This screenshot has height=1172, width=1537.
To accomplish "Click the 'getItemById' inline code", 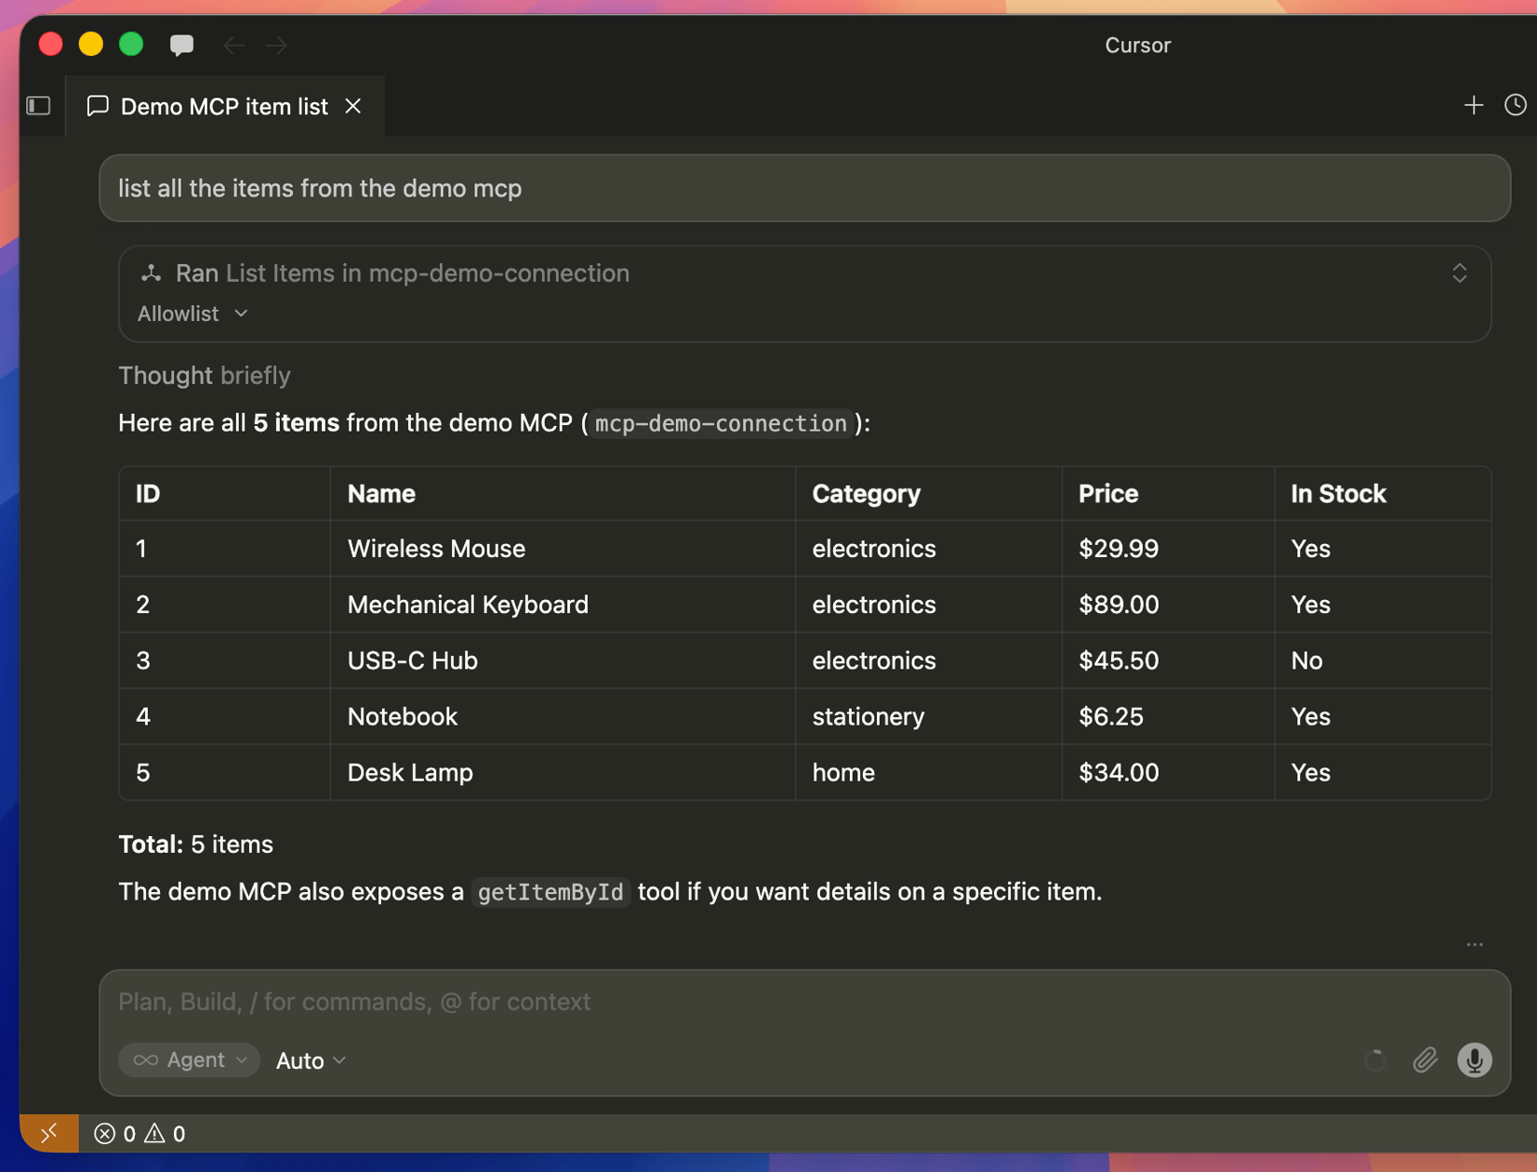I will [x=550, y=892].
